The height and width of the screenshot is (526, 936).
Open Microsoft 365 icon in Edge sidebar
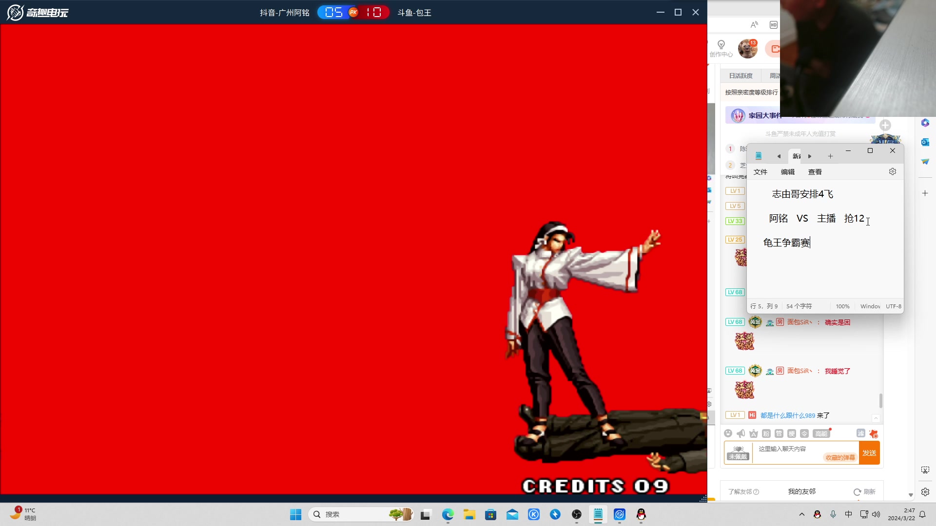coord(925,123)
